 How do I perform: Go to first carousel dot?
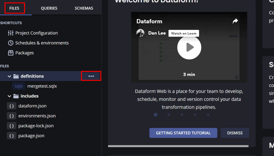[156, 115]
